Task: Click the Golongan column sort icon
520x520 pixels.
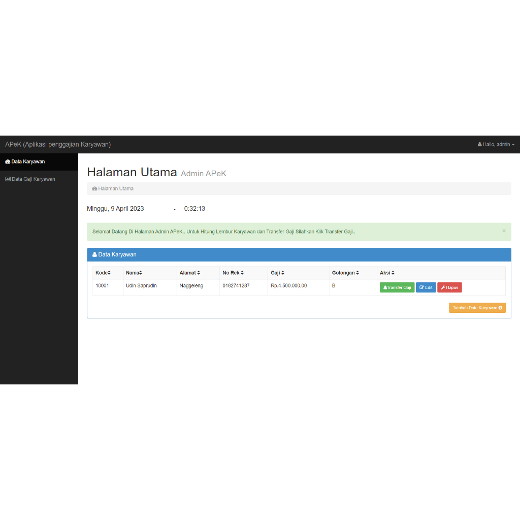Action: pyautogui.click(x=357, y=273)
